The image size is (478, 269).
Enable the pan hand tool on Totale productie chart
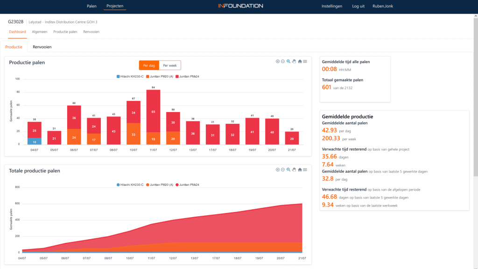pyautogui.click(x=294, y=170)
